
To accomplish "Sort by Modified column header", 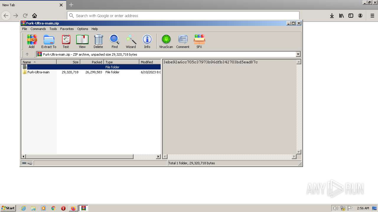I will coord(150,62).
